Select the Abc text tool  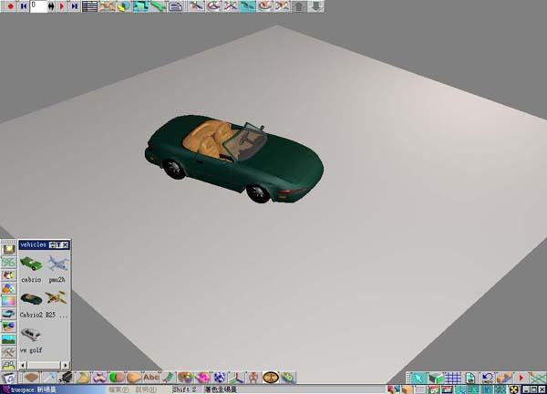[x=151, y=377]
